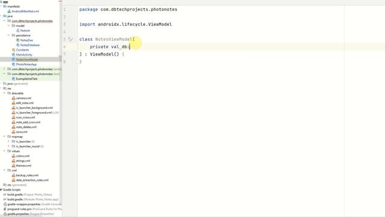Collapse the mipmap folder
This screenshot has height=217, width=385.
[4, 137]
